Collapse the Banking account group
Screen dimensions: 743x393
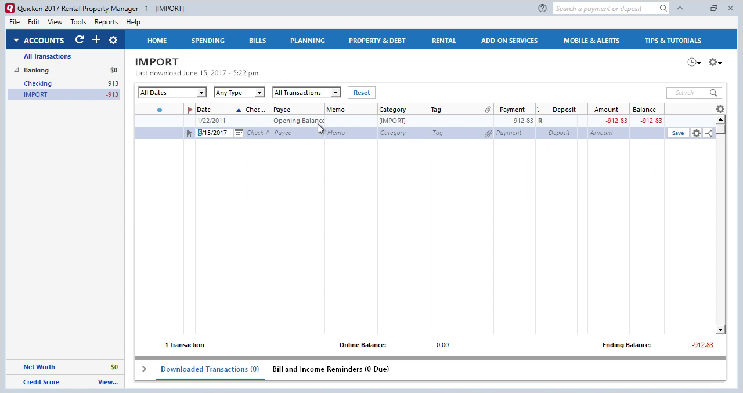pyautogui.click(x=16, y=70)
